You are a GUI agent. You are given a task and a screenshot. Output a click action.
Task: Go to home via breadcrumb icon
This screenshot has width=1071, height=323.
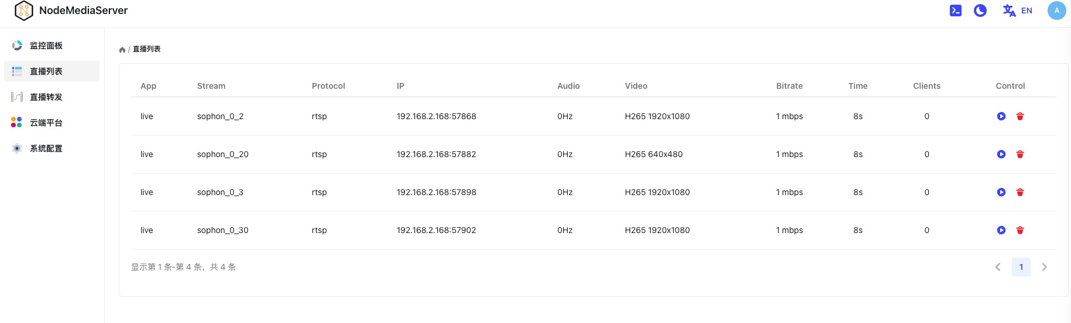coord(122,50)
